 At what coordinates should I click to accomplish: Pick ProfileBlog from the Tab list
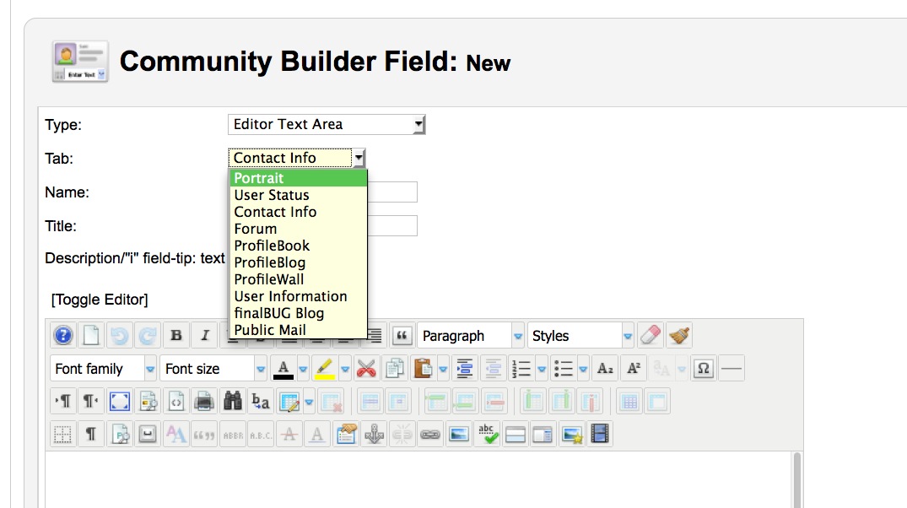point(299,262)
